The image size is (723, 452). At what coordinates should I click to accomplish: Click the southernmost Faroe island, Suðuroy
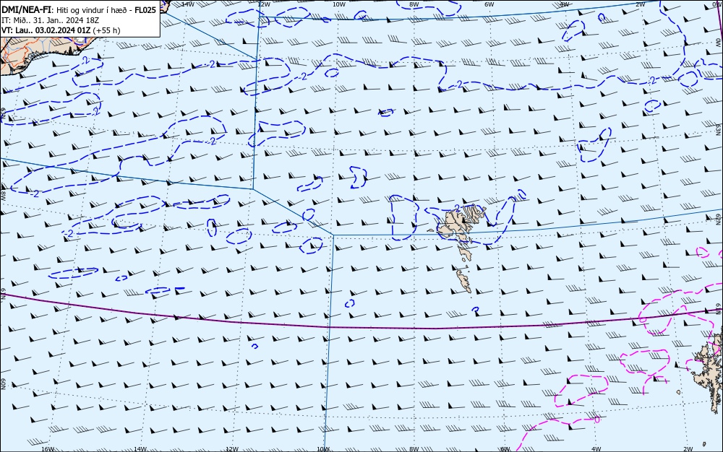click(x=463, y=281)
